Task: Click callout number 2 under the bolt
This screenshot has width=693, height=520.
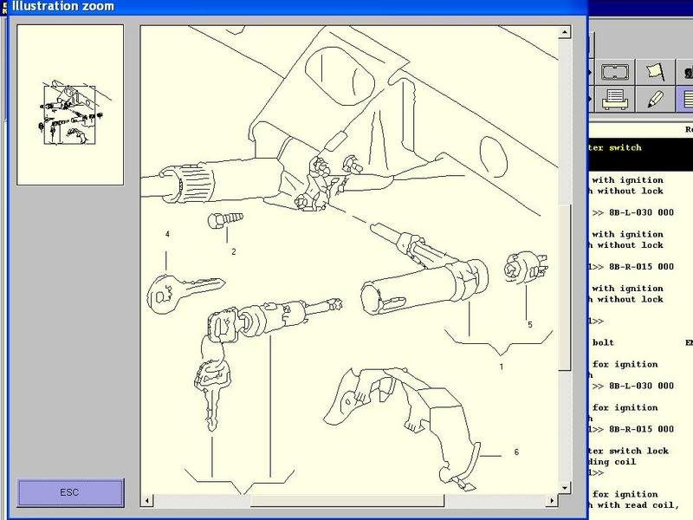Action: tap(233, 251)
